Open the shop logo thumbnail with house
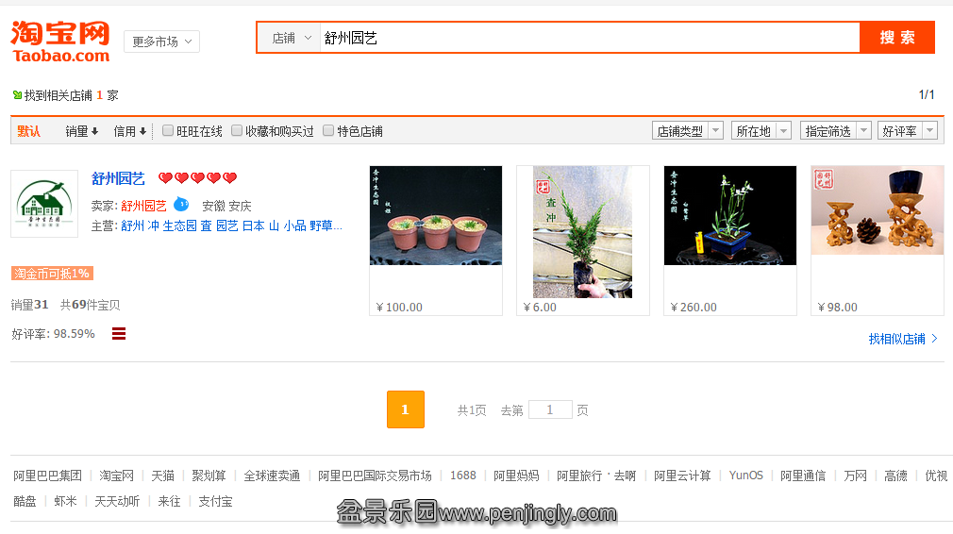 tap(44, 204)
